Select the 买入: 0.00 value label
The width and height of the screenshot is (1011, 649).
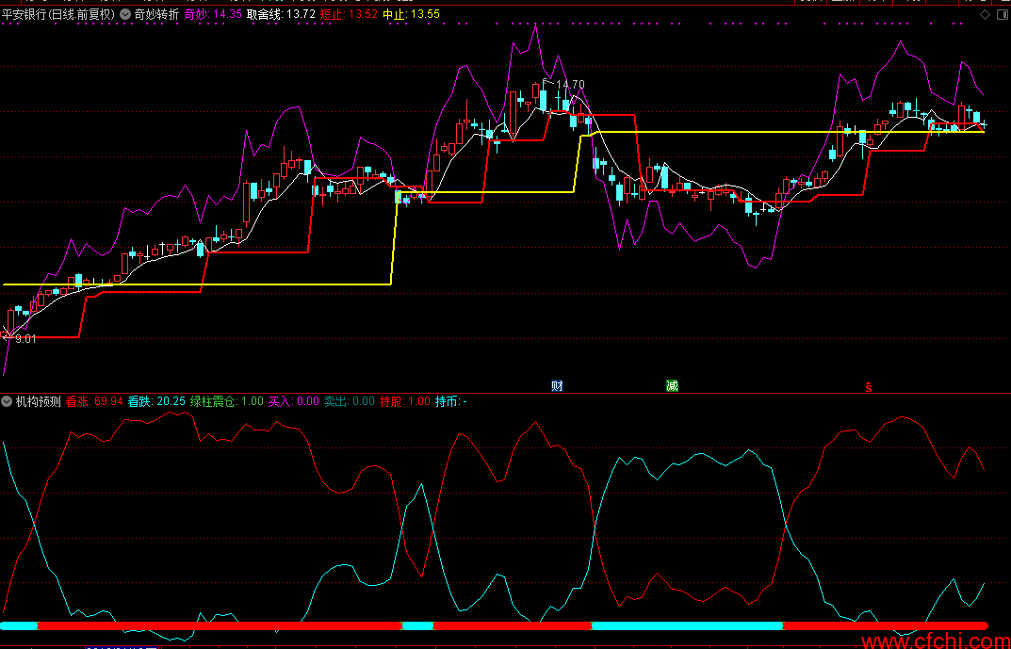pyautogui.click(x=294, y=401)
